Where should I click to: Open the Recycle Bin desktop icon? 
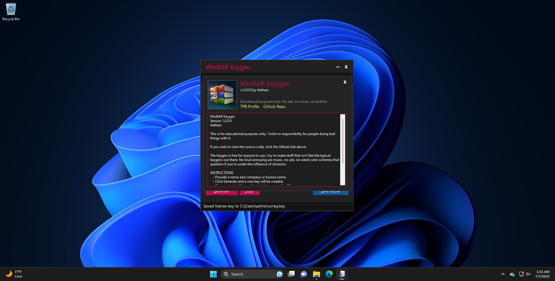pyautogui.click(x=11, y=12)
